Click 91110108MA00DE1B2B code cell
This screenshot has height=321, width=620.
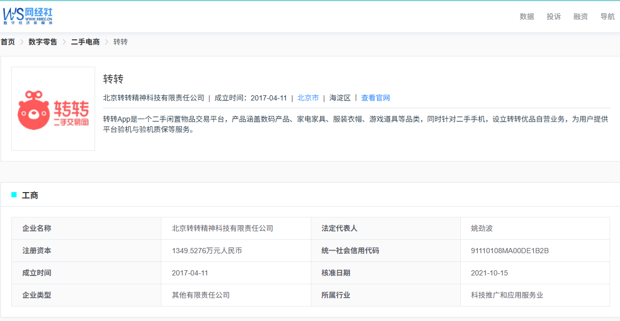click(x=535, y=251)
